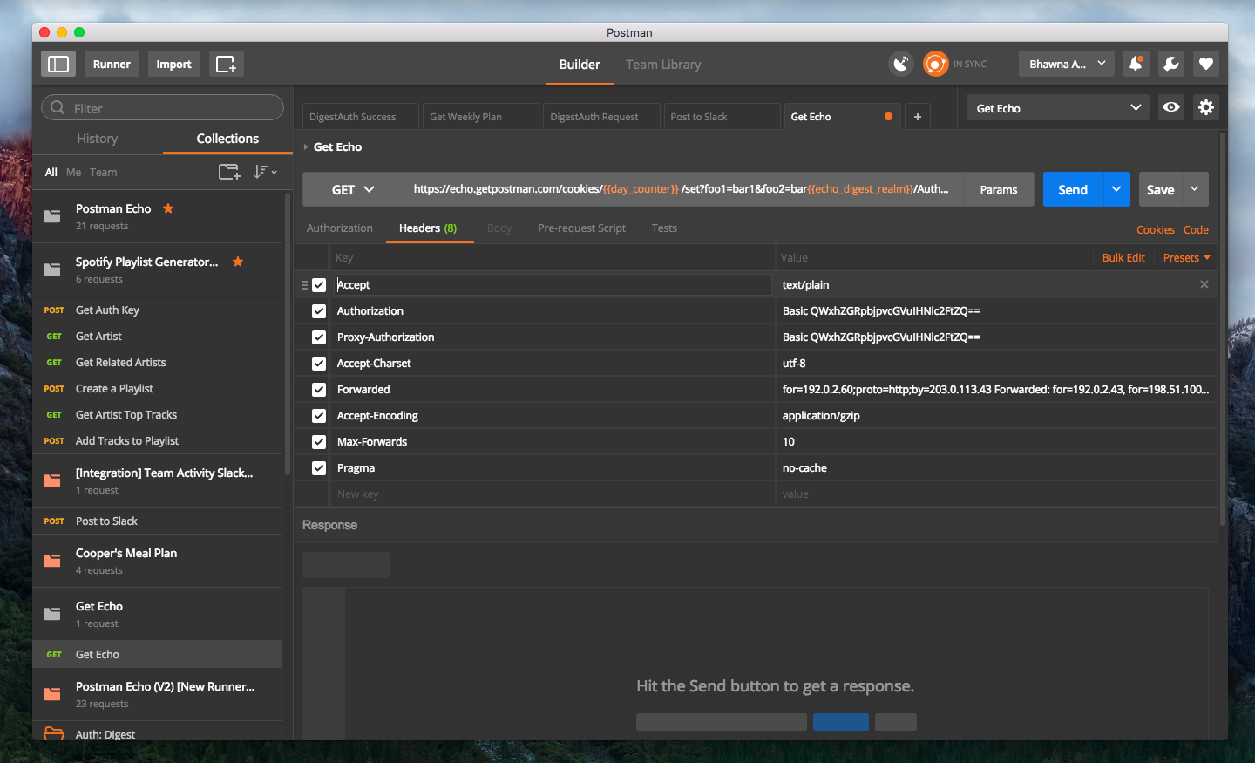This screenshot has height=763, width=1255.
Task: Open a new window with the plus-window icon
Action: [226, 64]
